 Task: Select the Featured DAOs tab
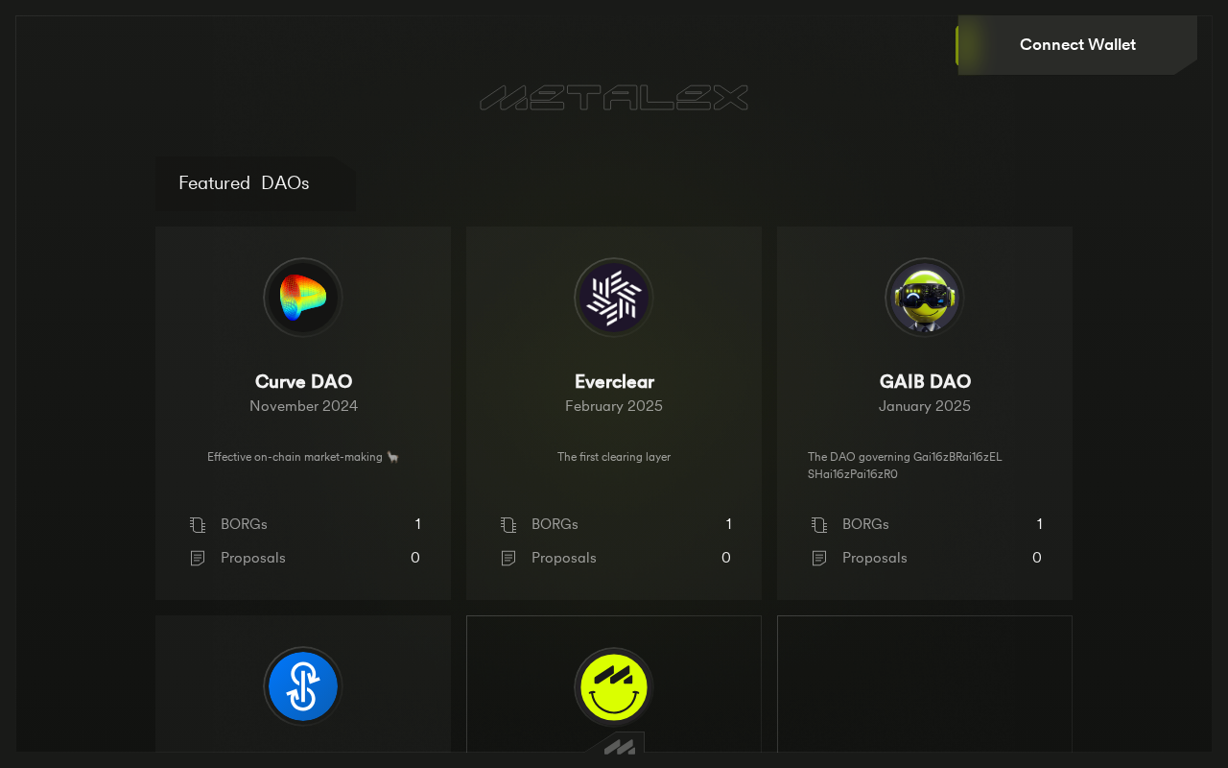click(x=255, y=183)
